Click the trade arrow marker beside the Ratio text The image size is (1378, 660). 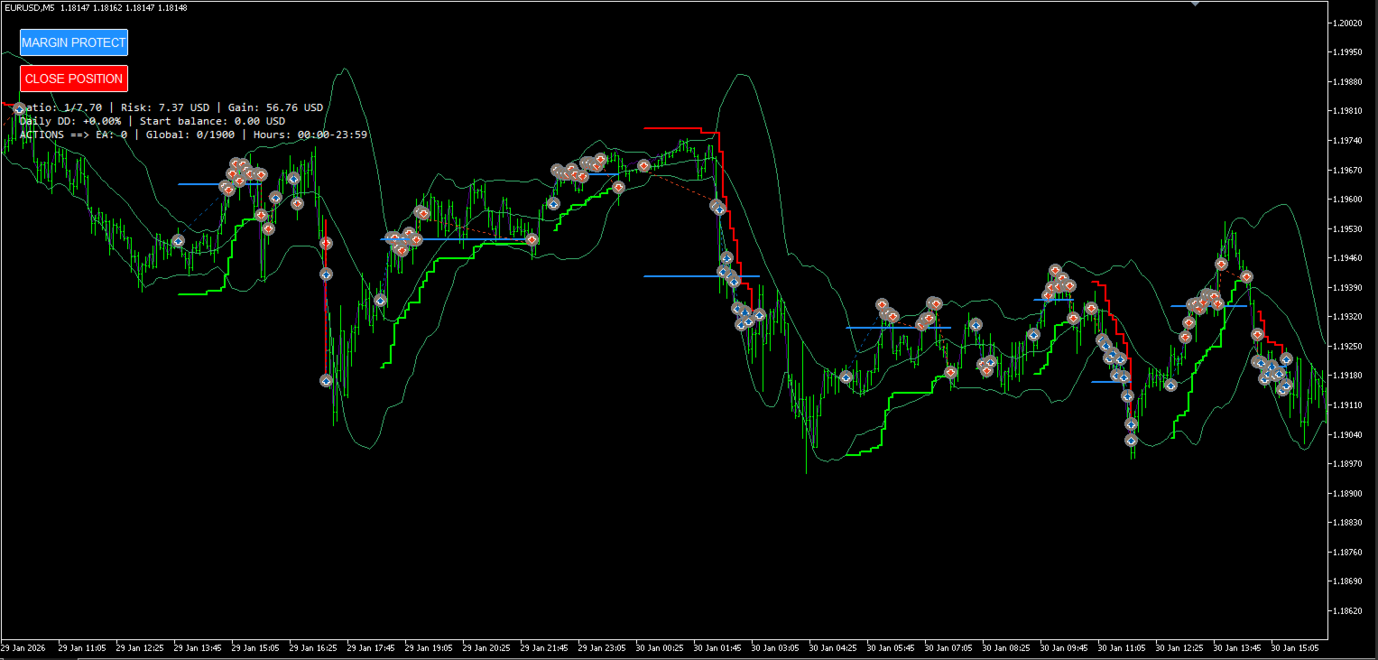click(19, 109)
